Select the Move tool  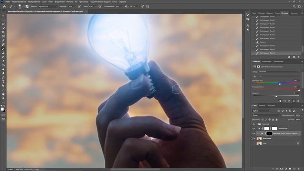pyautogui.click(x=3, y=16)
